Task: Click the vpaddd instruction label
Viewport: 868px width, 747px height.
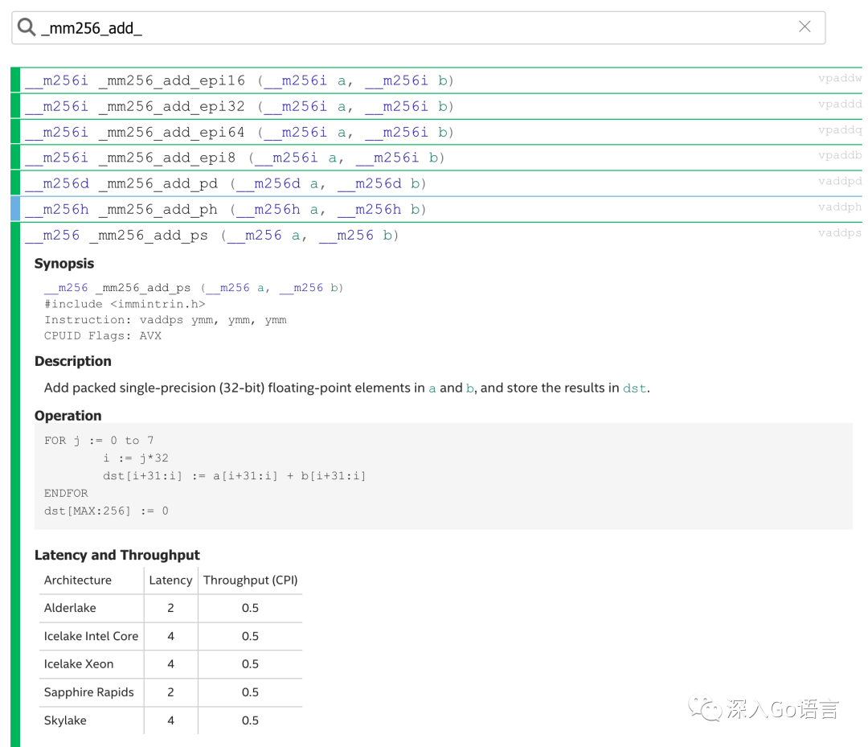Action: 840,104
